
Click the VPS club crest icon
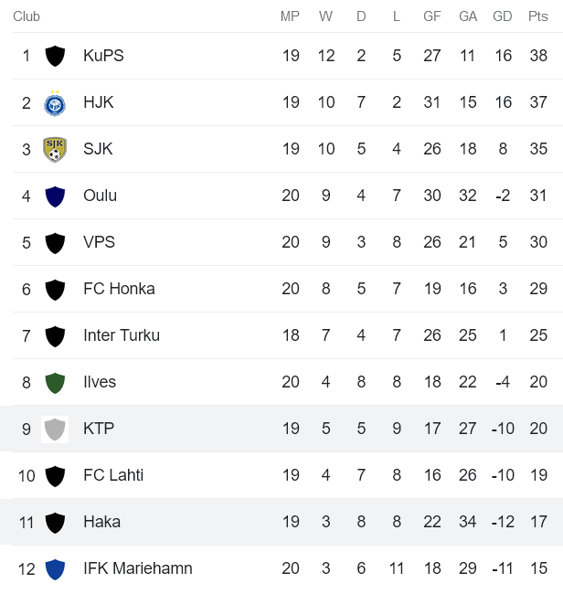coord(55,242)
